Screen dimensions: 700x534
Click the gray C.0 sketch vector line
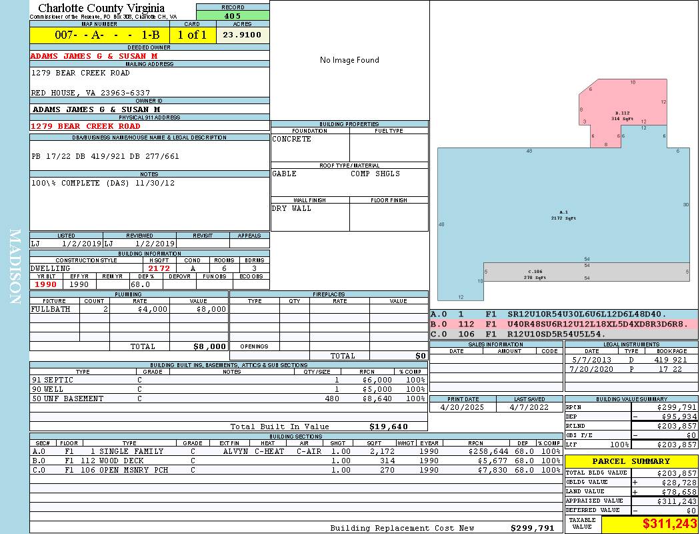(564, 334)
